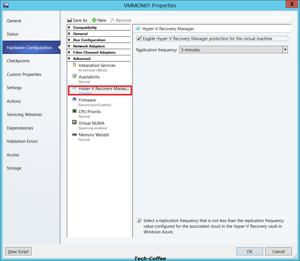Select the Availability item

point(99,79)
